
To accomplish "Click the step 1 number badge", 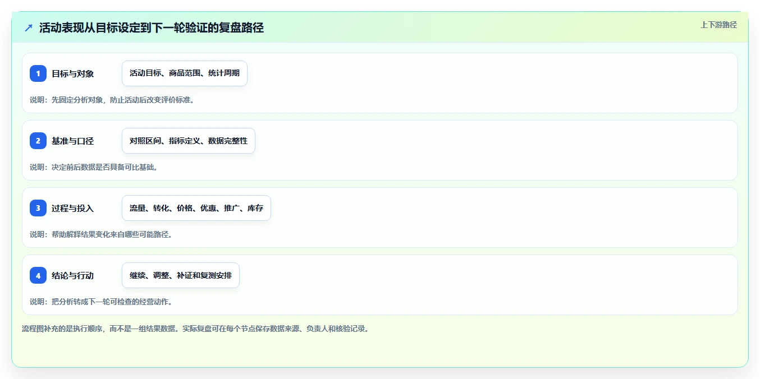I will click(38, 73).
